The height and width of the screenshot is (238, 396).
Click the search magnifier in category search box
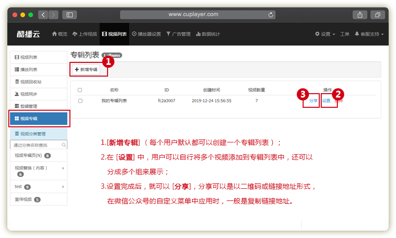click(64, 145)
